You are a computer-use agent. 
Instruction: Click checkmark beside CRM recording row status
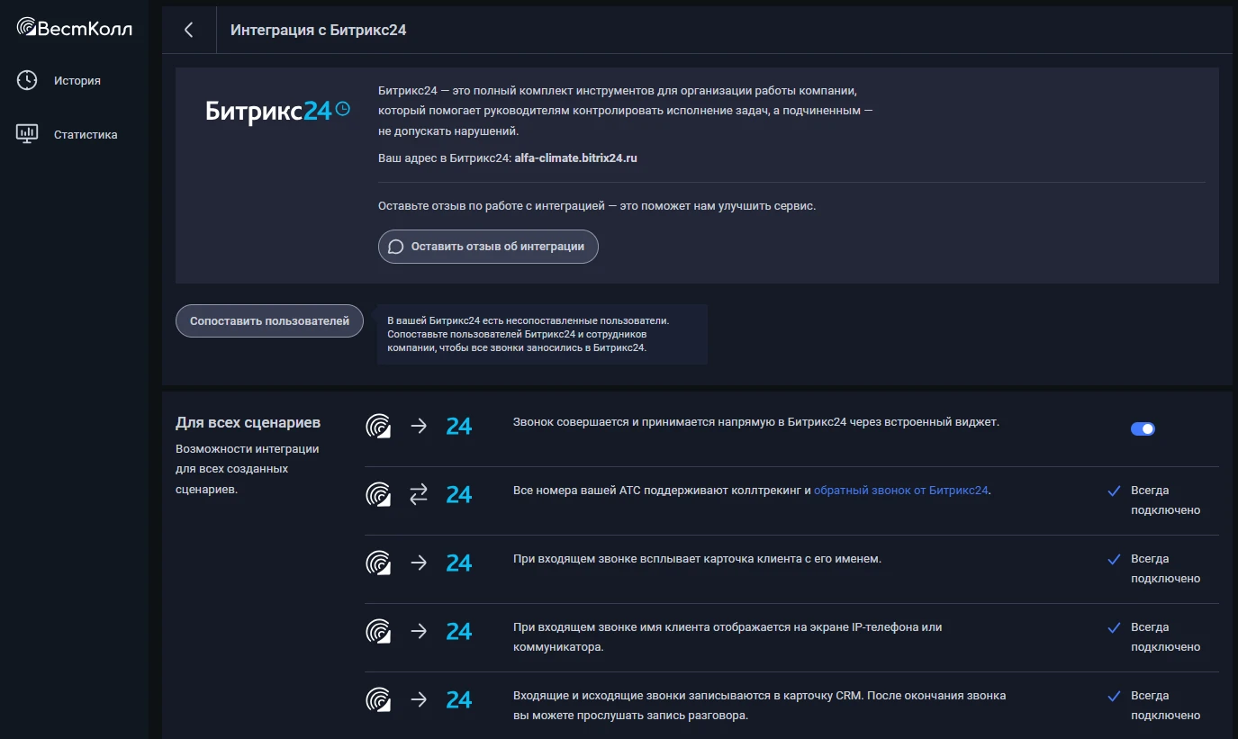pos(1114,696)
